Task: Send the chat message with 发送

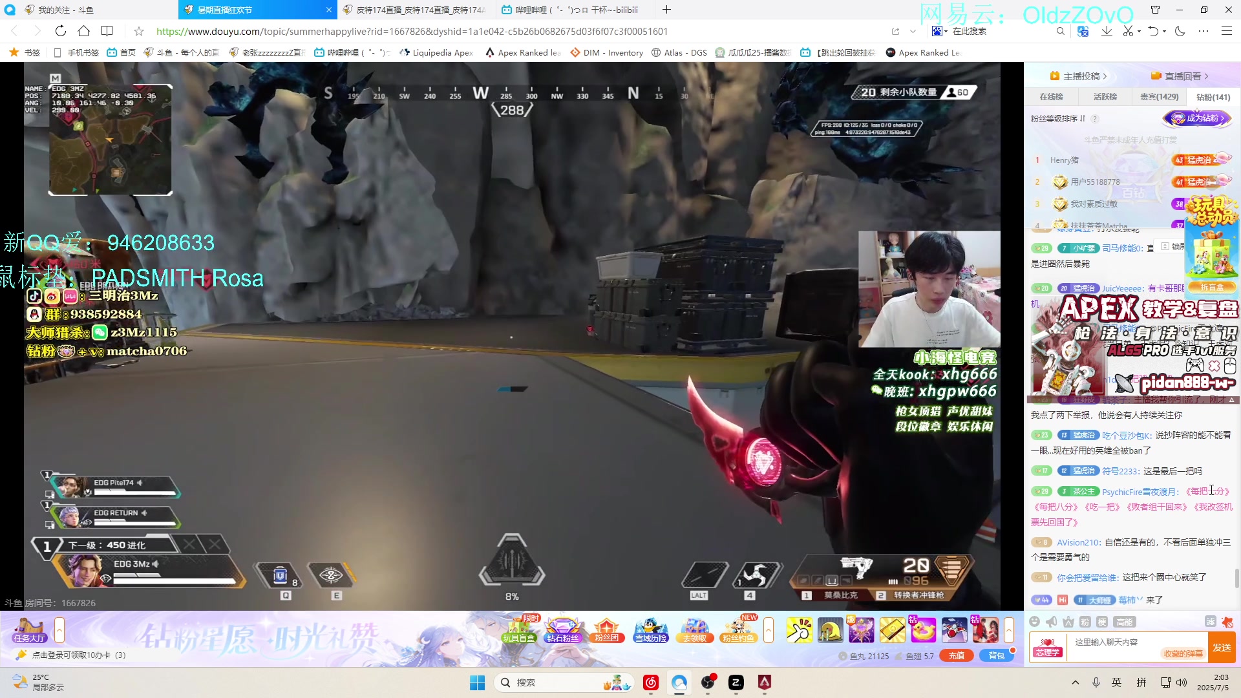Action: (x=1222, y=647)
